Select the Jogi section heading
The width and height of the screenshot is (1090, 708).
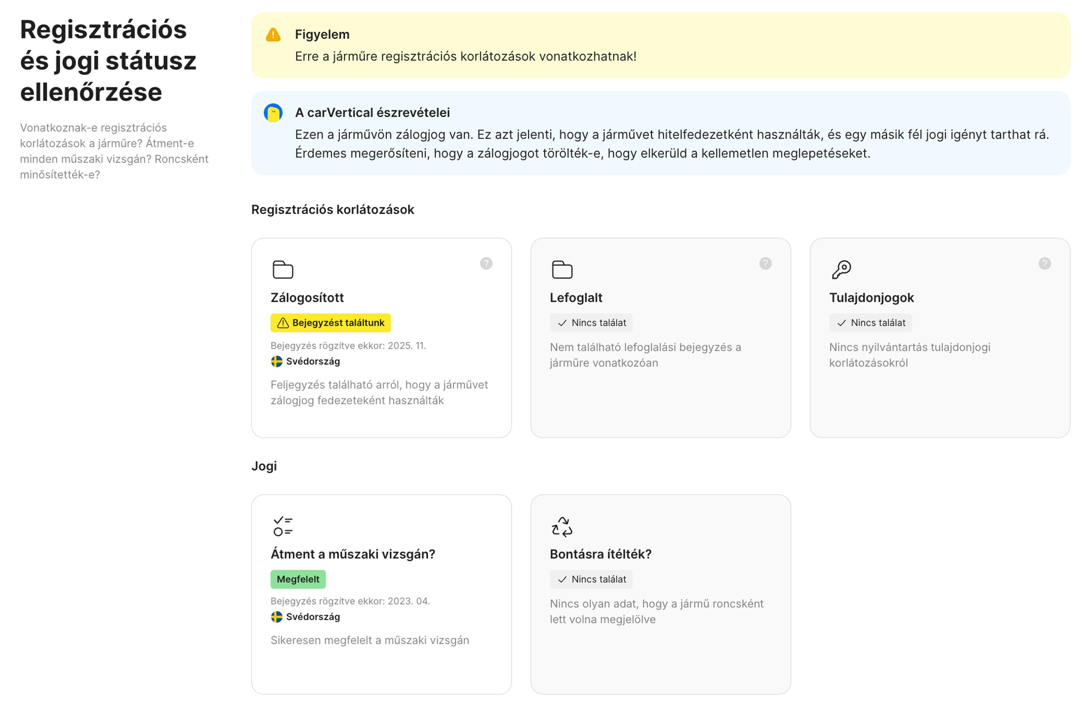click(264, 466)
